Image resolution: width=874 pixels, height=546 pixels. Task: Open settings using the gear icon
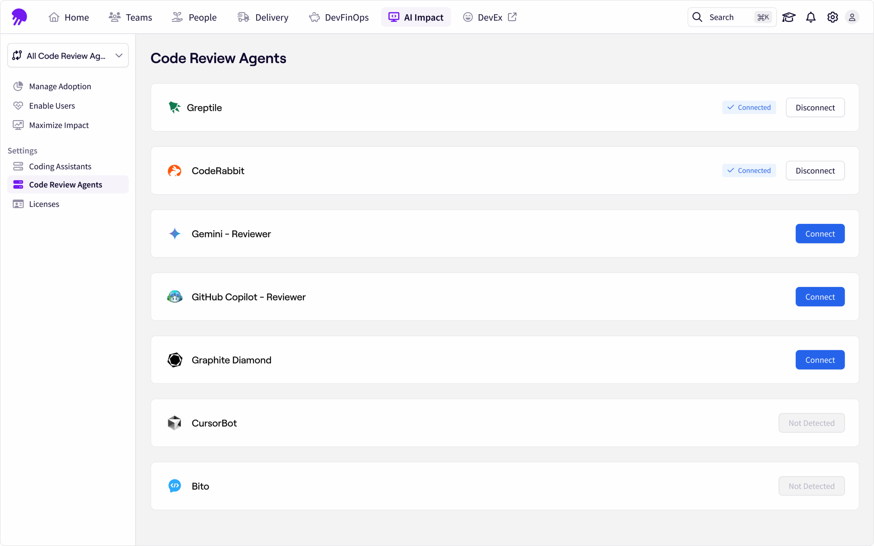[x=832, y=17]
